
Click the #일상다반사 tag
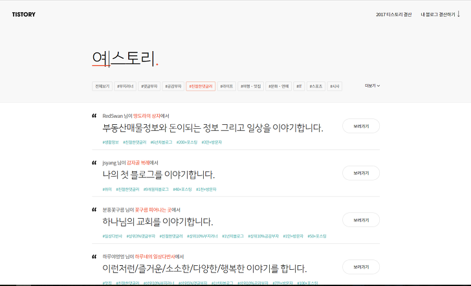[x=113, y=236]
